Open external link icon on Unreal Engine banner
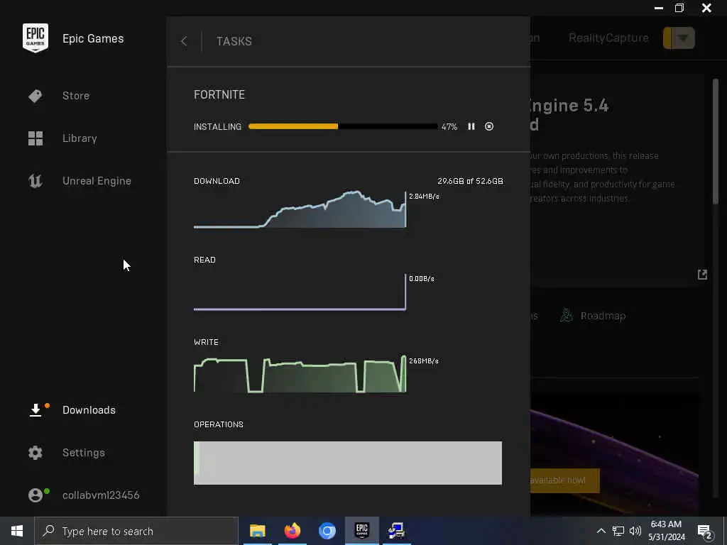This screenshot has width=727, height=545. pyautogui.click(x=702, y=275)
